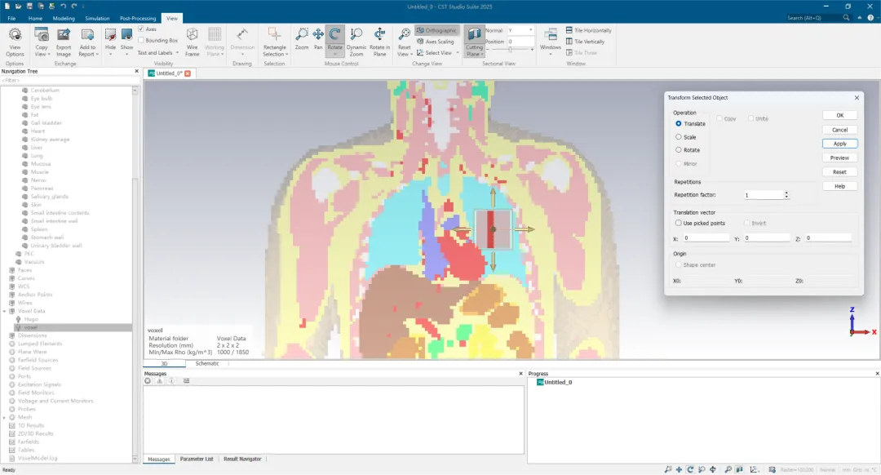Open the Select View dropdown
Image resolution: width=881 pixels, height=475 pixels.
pyautogui.click(x=438, y=53)
